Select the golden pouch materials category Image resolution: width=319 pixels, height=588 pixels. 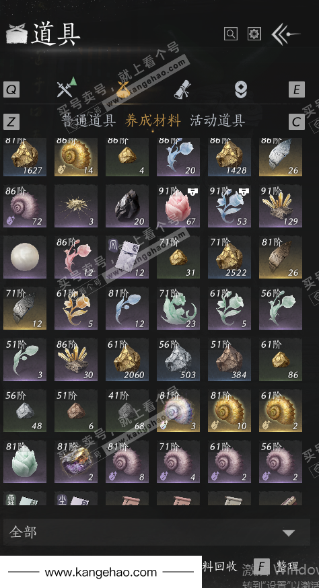click(x=123, y=89)
